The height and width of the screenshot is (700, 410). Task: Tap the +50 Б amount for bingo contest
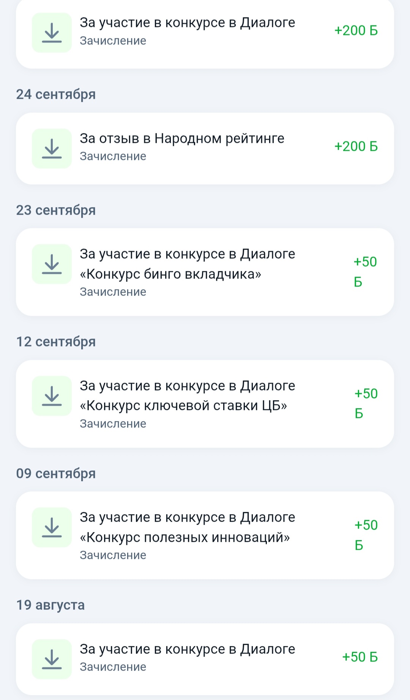[x=365, y=272]
